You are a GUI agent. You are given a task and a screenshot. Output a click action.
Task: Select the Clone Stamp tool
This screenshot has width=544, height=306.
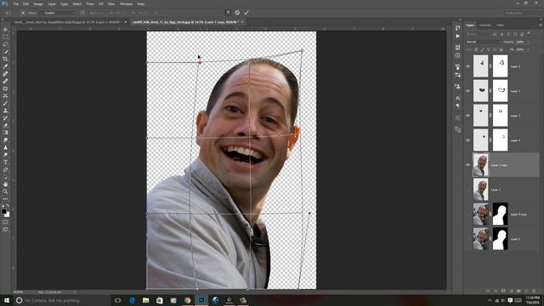pos(5,110)
